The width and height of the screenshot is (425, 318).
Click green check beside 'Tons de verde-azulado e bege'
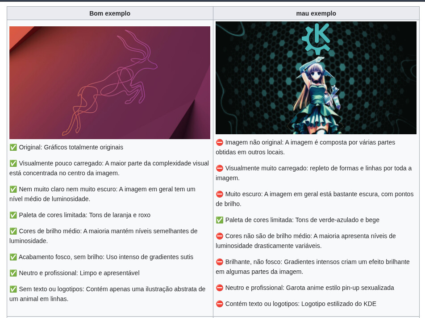220,220
